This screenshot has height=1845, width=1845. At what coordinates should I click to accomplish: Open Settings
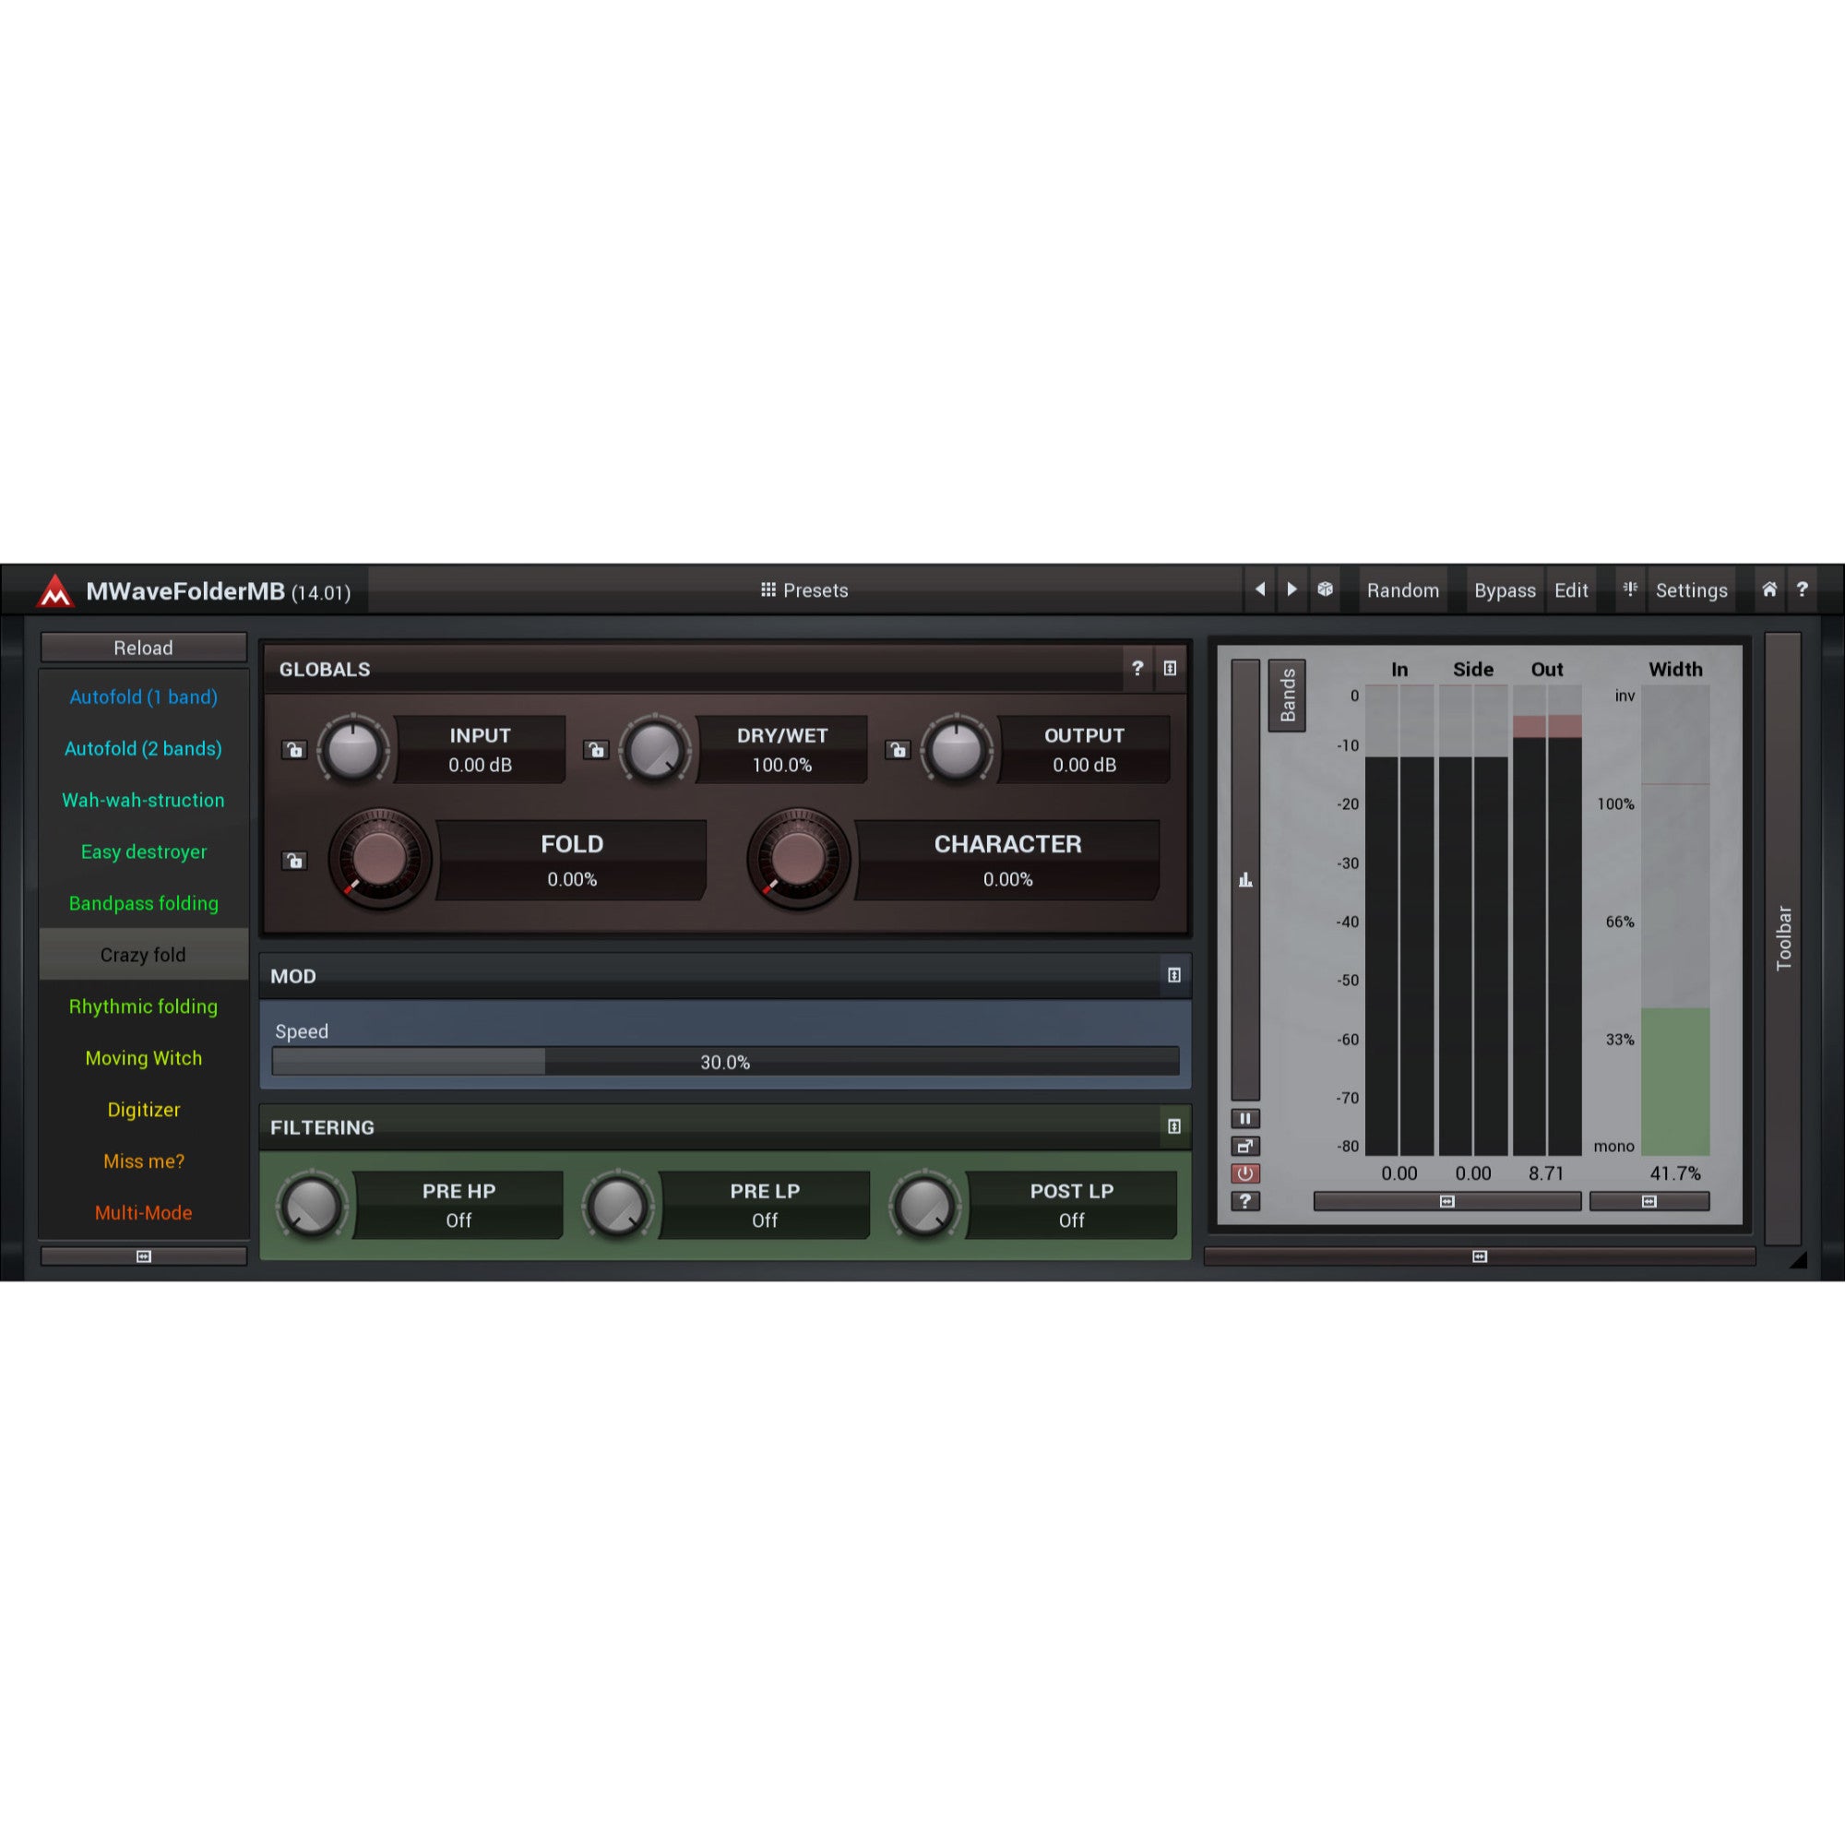[x=1691, y=590]
